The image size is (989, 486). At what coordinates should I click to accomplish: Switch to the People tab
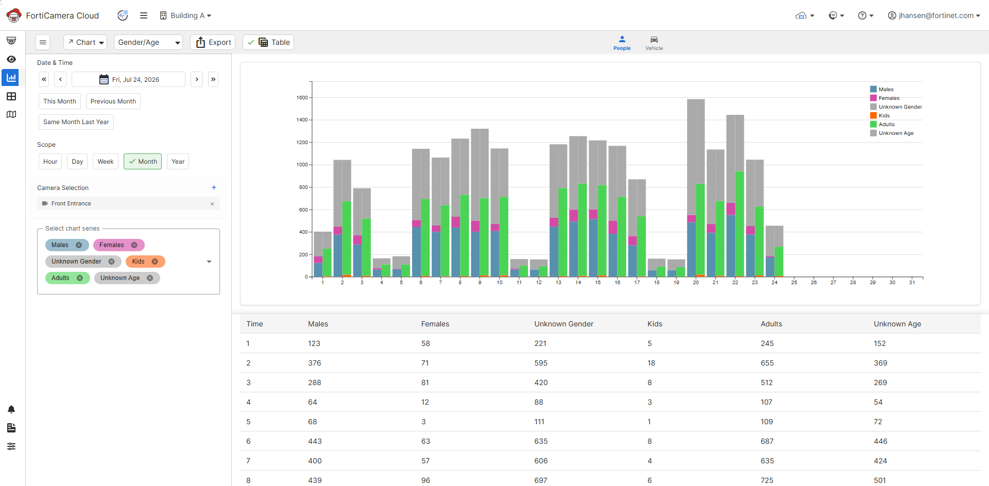(x=622, y=43)
